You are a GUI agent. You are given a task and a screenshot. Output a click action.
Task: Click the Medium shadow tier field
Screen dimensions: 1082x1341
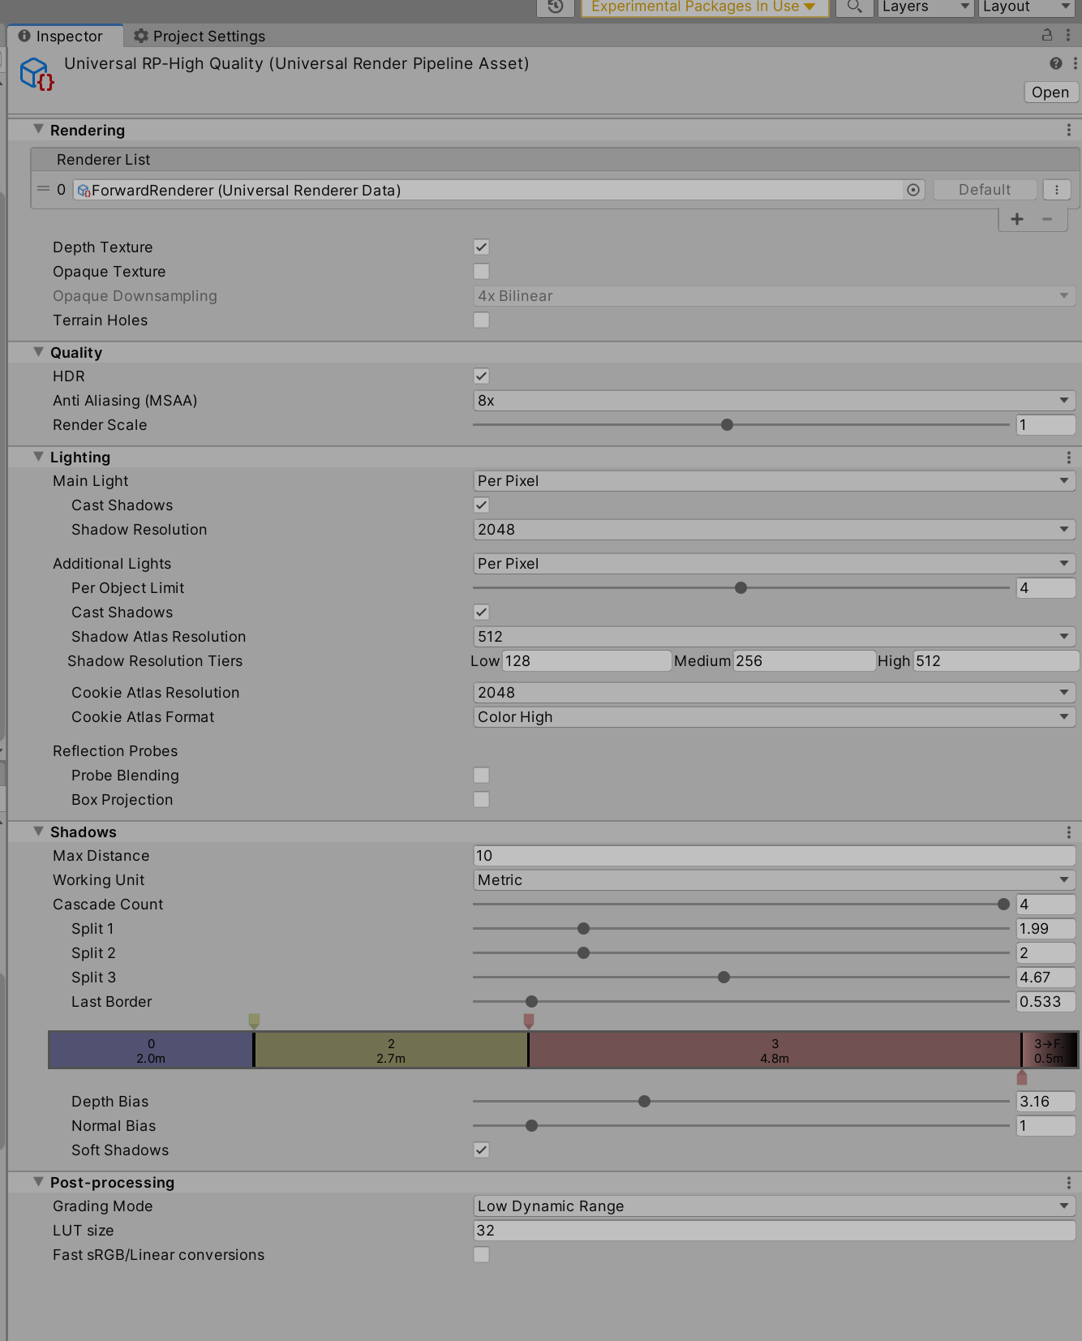(804, 661)
